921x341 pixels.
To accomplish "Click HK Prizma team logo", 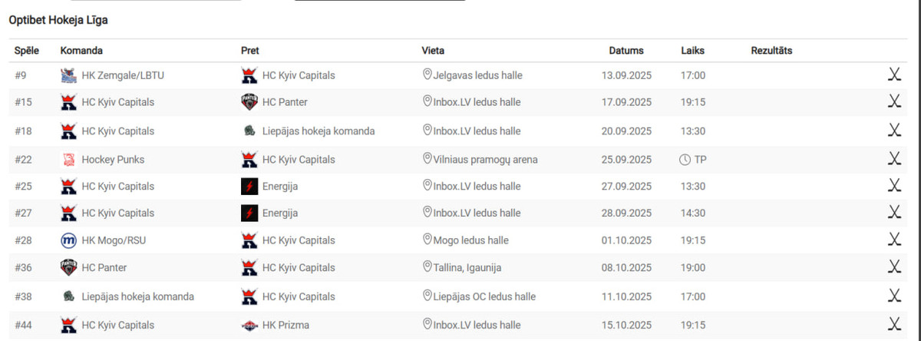I will (x=249, y=325).
